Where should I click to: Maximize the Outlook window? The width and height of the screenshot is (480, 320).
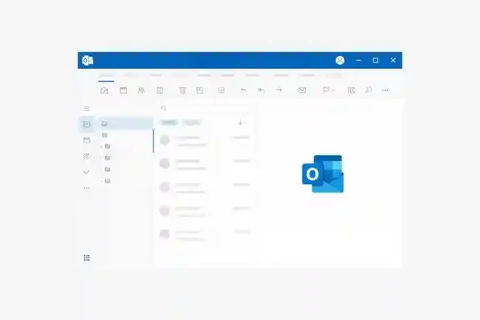376,60
